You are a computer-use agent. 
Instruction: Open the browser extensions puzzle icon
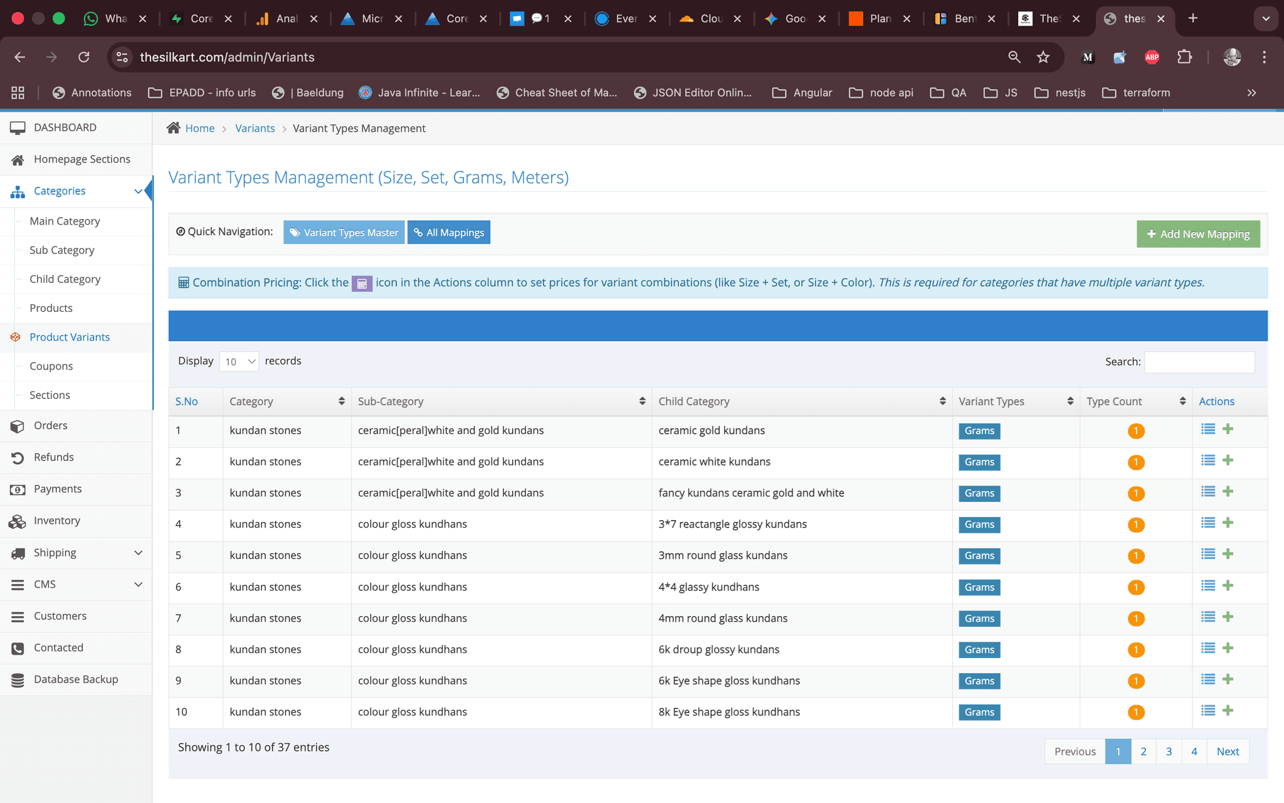tap(1184, 57)
